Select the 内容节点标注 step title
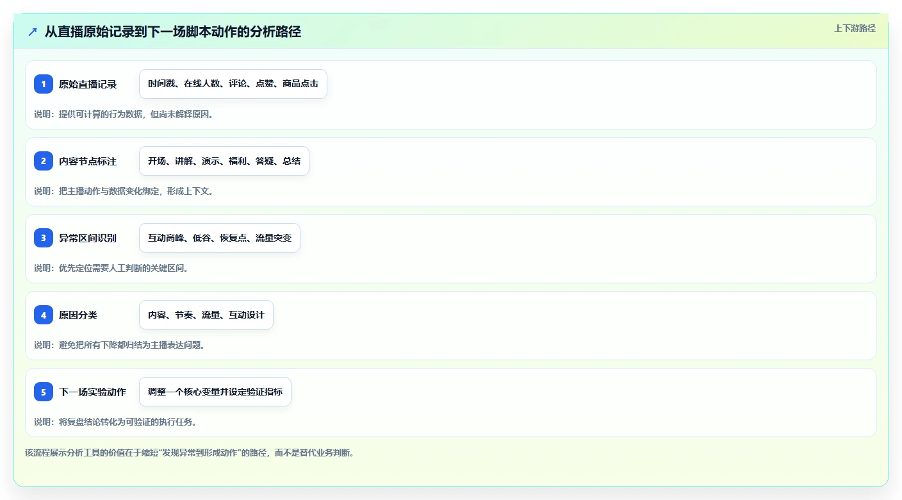Screen dimensions: 902x500 (x=88, y=161)
